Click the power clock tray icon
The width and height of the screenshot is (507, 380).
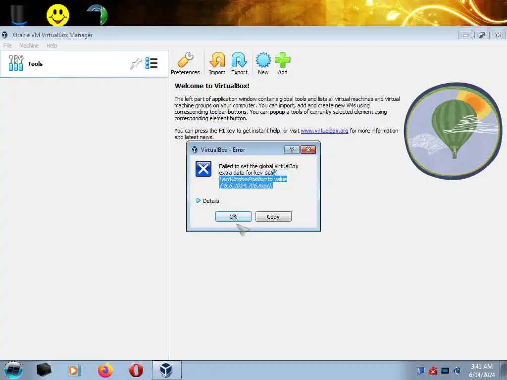457,370
